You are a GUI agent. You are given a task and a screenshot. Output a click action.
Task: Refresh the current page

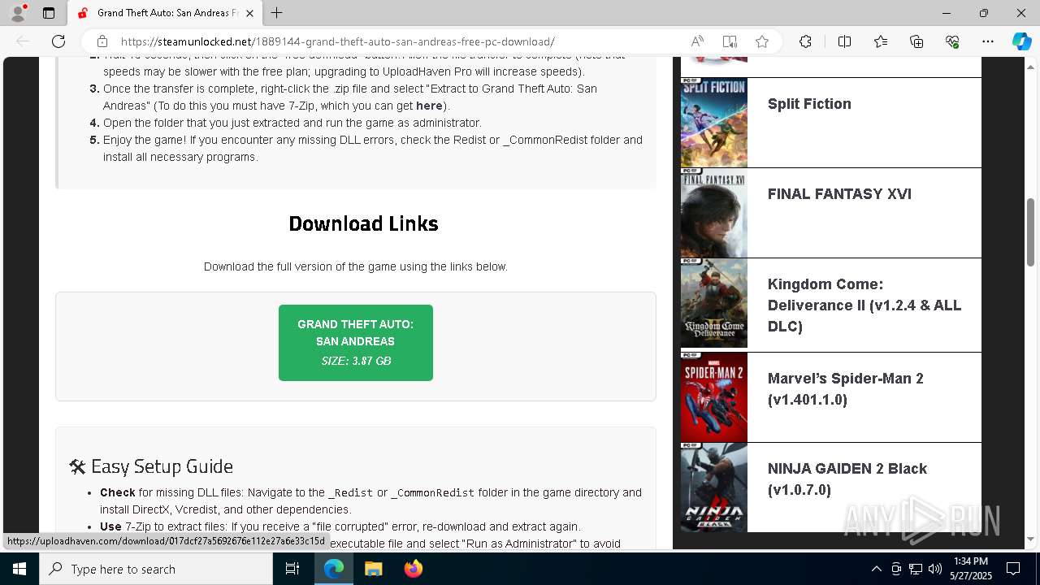[x=58, y=41]
